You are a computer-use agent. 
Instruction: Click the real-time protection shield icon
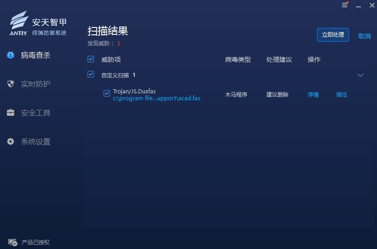click(x=11, y=84)
